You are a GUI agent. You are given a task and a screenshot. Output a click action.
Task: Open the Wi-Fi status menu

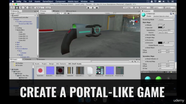(x=155, y=1)
